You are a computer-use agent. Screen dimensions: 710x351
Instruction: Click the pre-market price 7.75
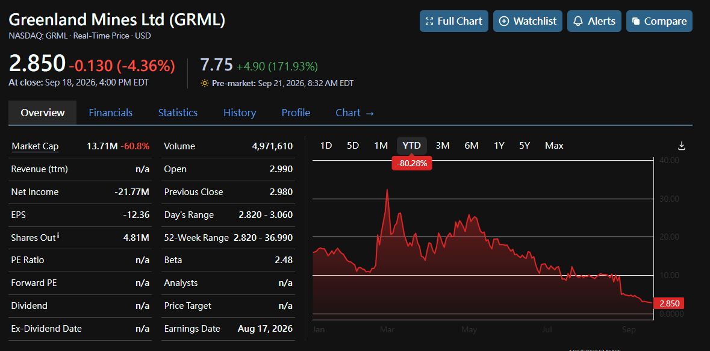coord(216,65)
